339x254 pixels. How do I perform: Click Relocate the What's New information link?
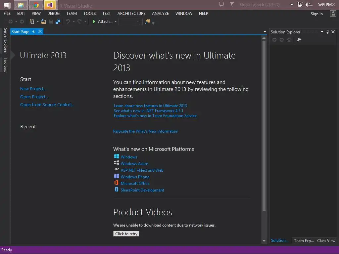click(x=146, y=131)
